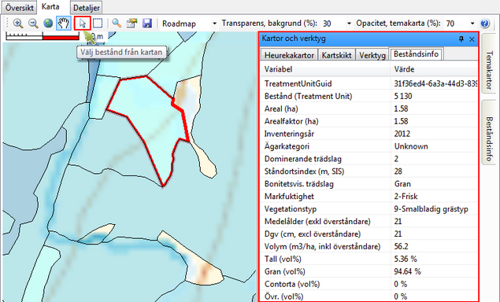500x302 pixels.
Task: Click the Tall (vol%) row
Action: (x=369, y=259)
